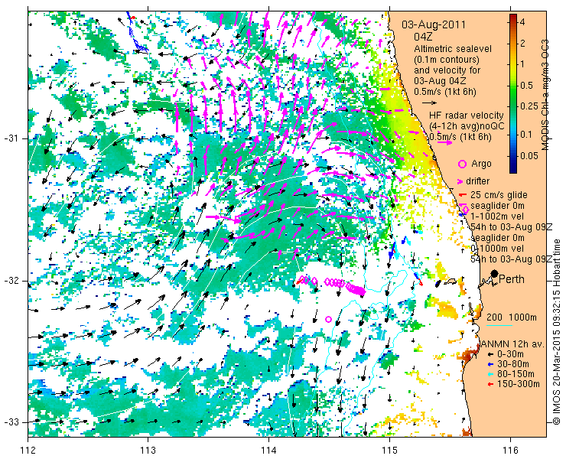Click the blue 30-80m ANMN legend arrow
Viewport: 566px width, 459px height.
tap(490, 364)
